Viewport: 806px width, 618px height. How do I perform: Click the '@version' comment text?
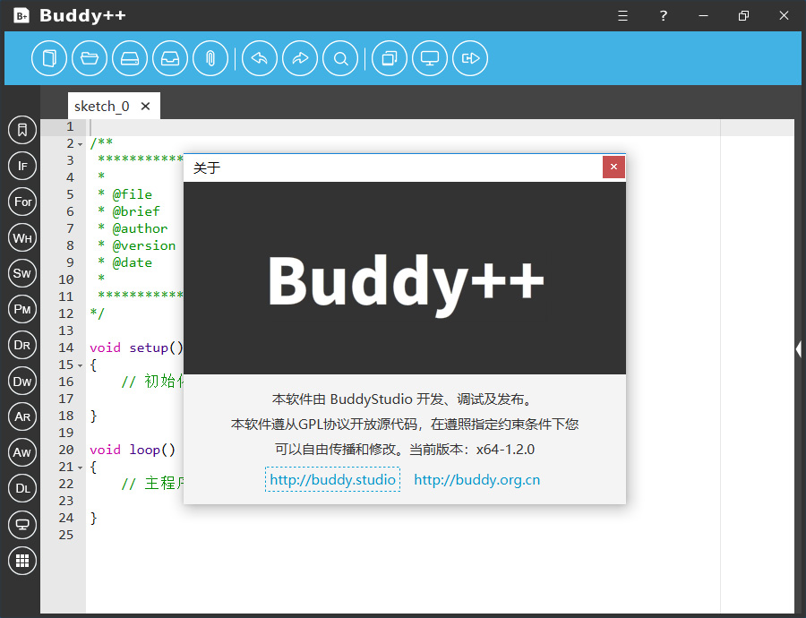click(x=144, y=245)
